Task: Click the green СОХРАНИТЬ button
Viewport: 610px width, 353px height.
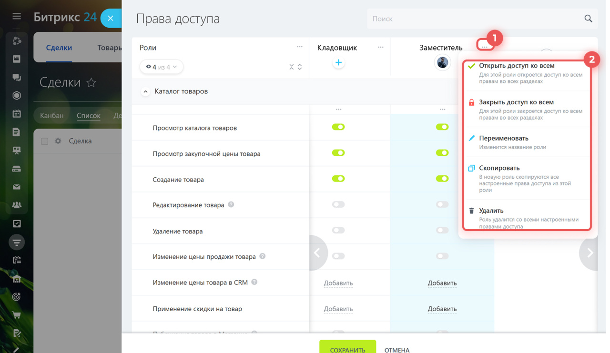Action: point(347,346)
